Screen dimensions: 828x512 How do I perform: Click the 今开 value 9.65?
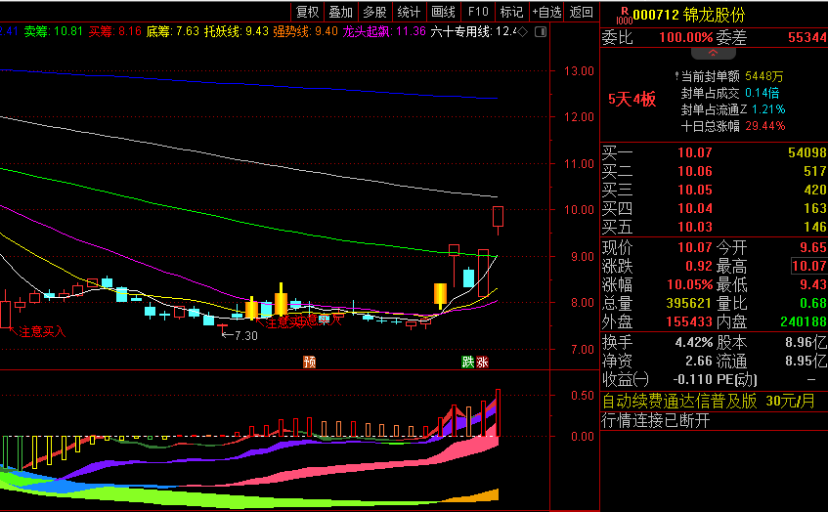(812, 247)
